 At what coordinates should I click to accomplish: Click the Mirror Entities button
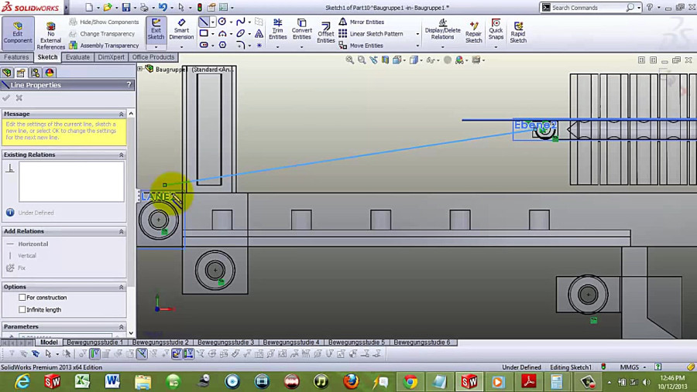click(362, 22)
